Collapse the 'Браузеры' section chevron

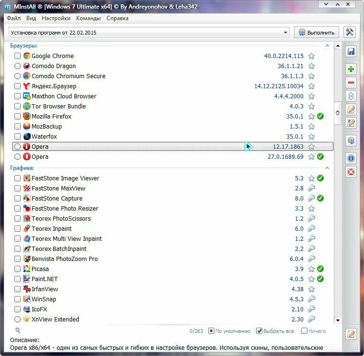[327, 46]
